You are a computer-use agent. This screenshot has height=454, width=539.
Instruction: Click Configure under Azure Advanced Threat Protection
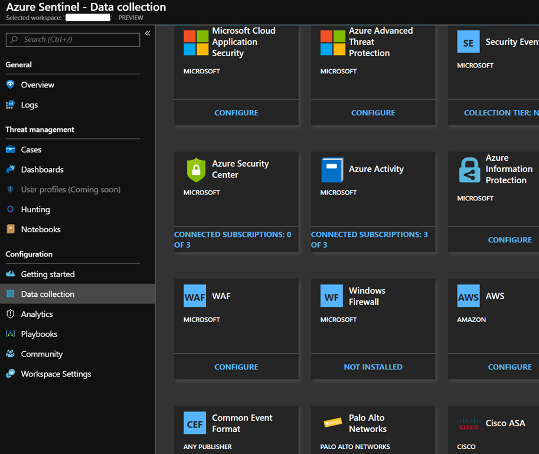coord(373,112)
